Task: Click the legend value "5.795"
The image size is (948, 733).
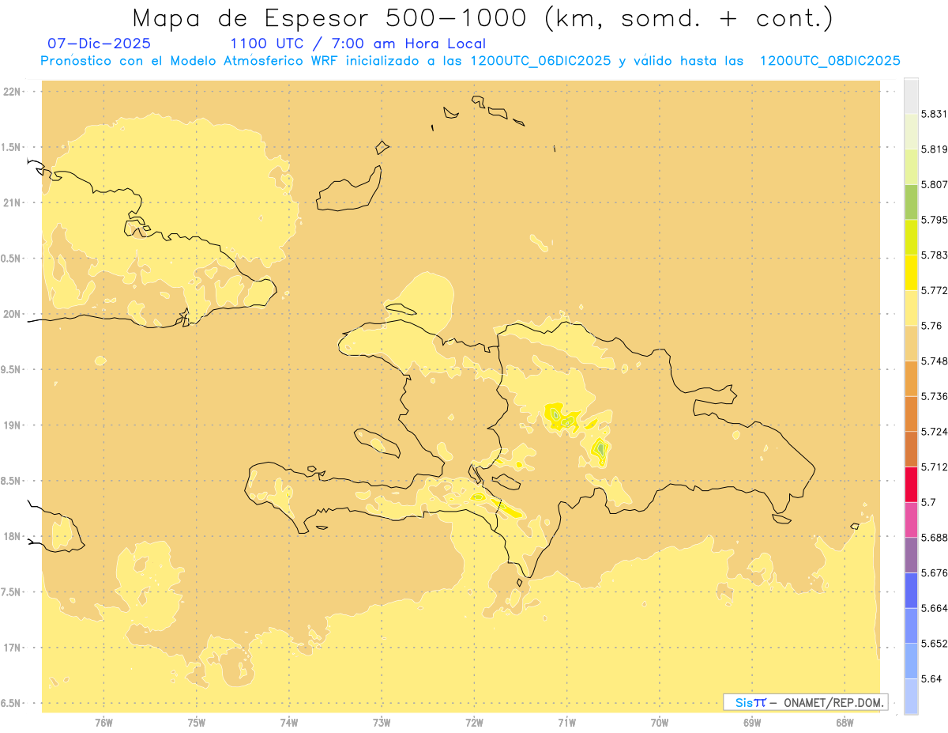Action: click(934, 220)
